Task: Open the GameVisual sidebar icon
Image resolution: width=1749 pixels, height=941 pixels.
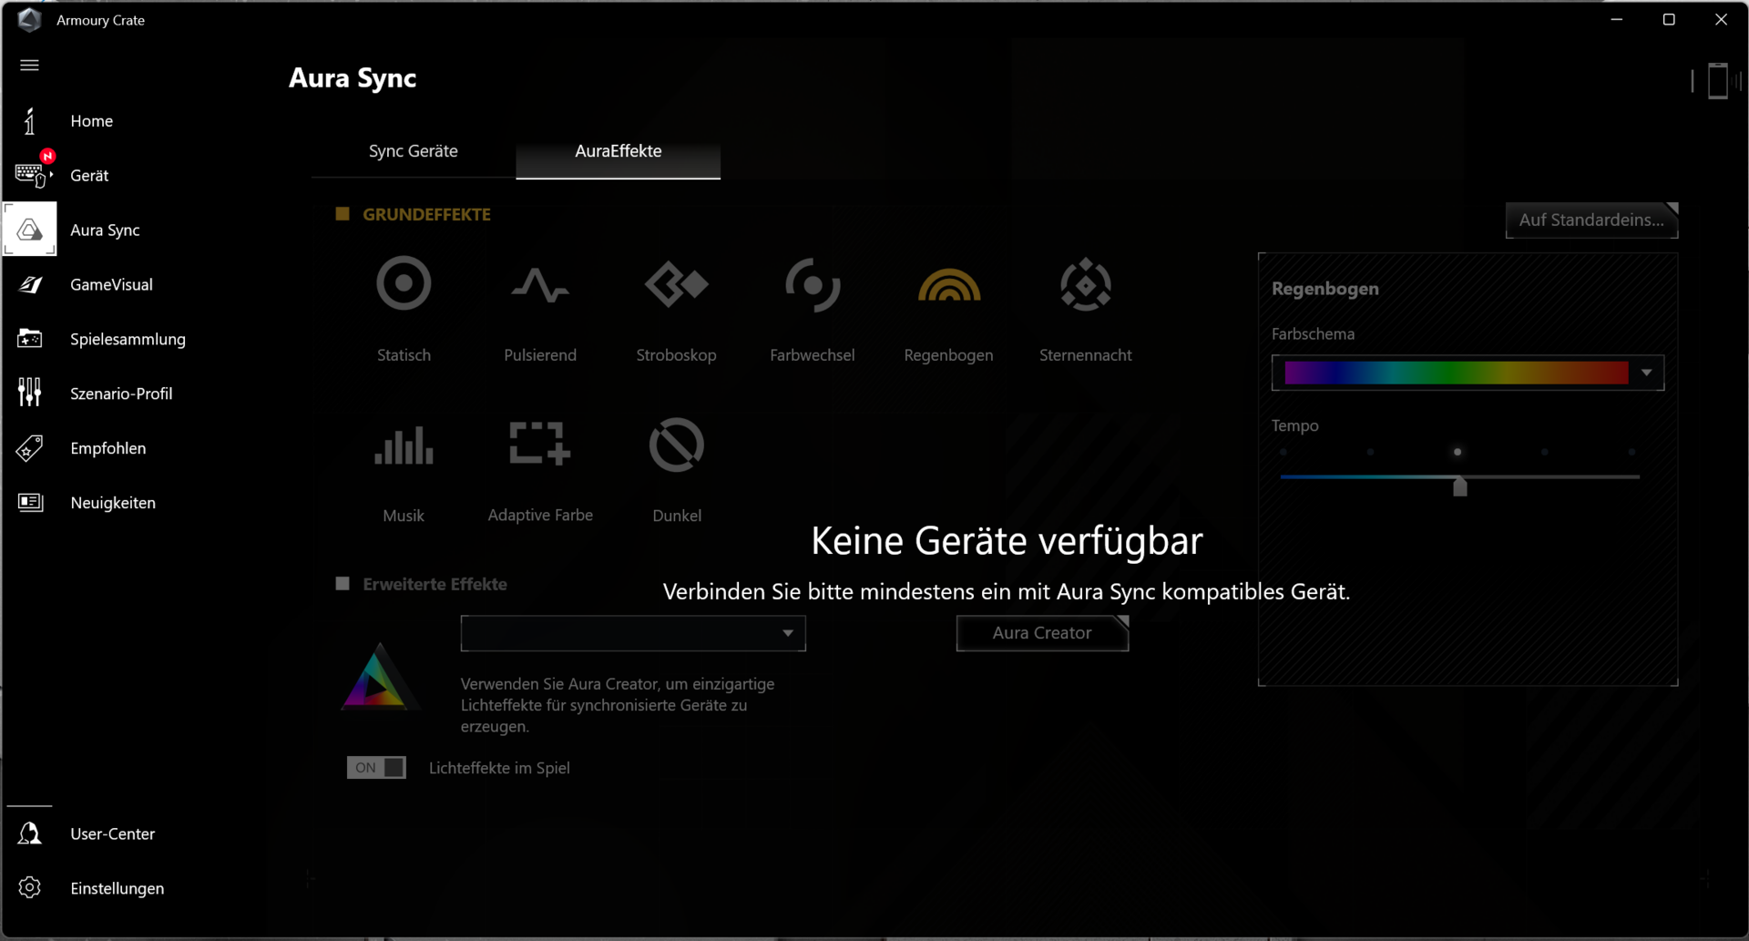Action: 30,284
